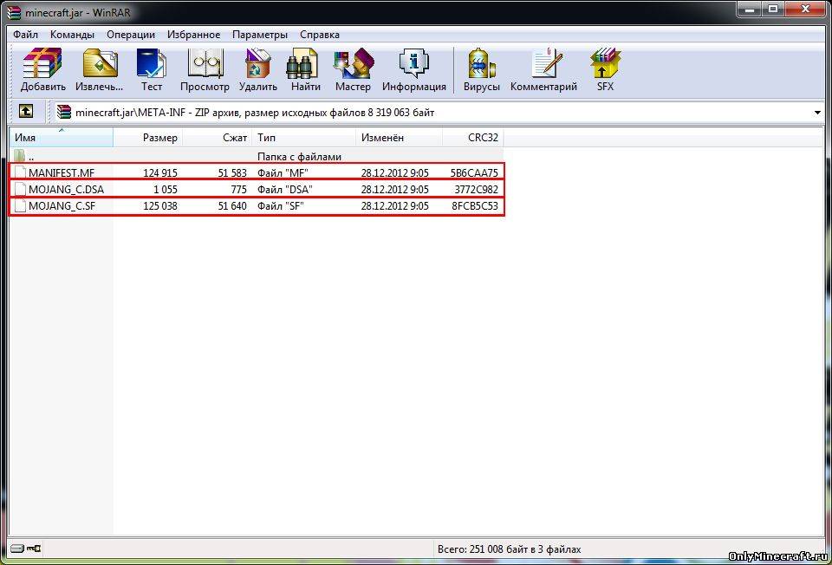Click the Извлечь (Extract) toolbar icon
The height and width of the screenshot is (565, 832).
[99, 69]
